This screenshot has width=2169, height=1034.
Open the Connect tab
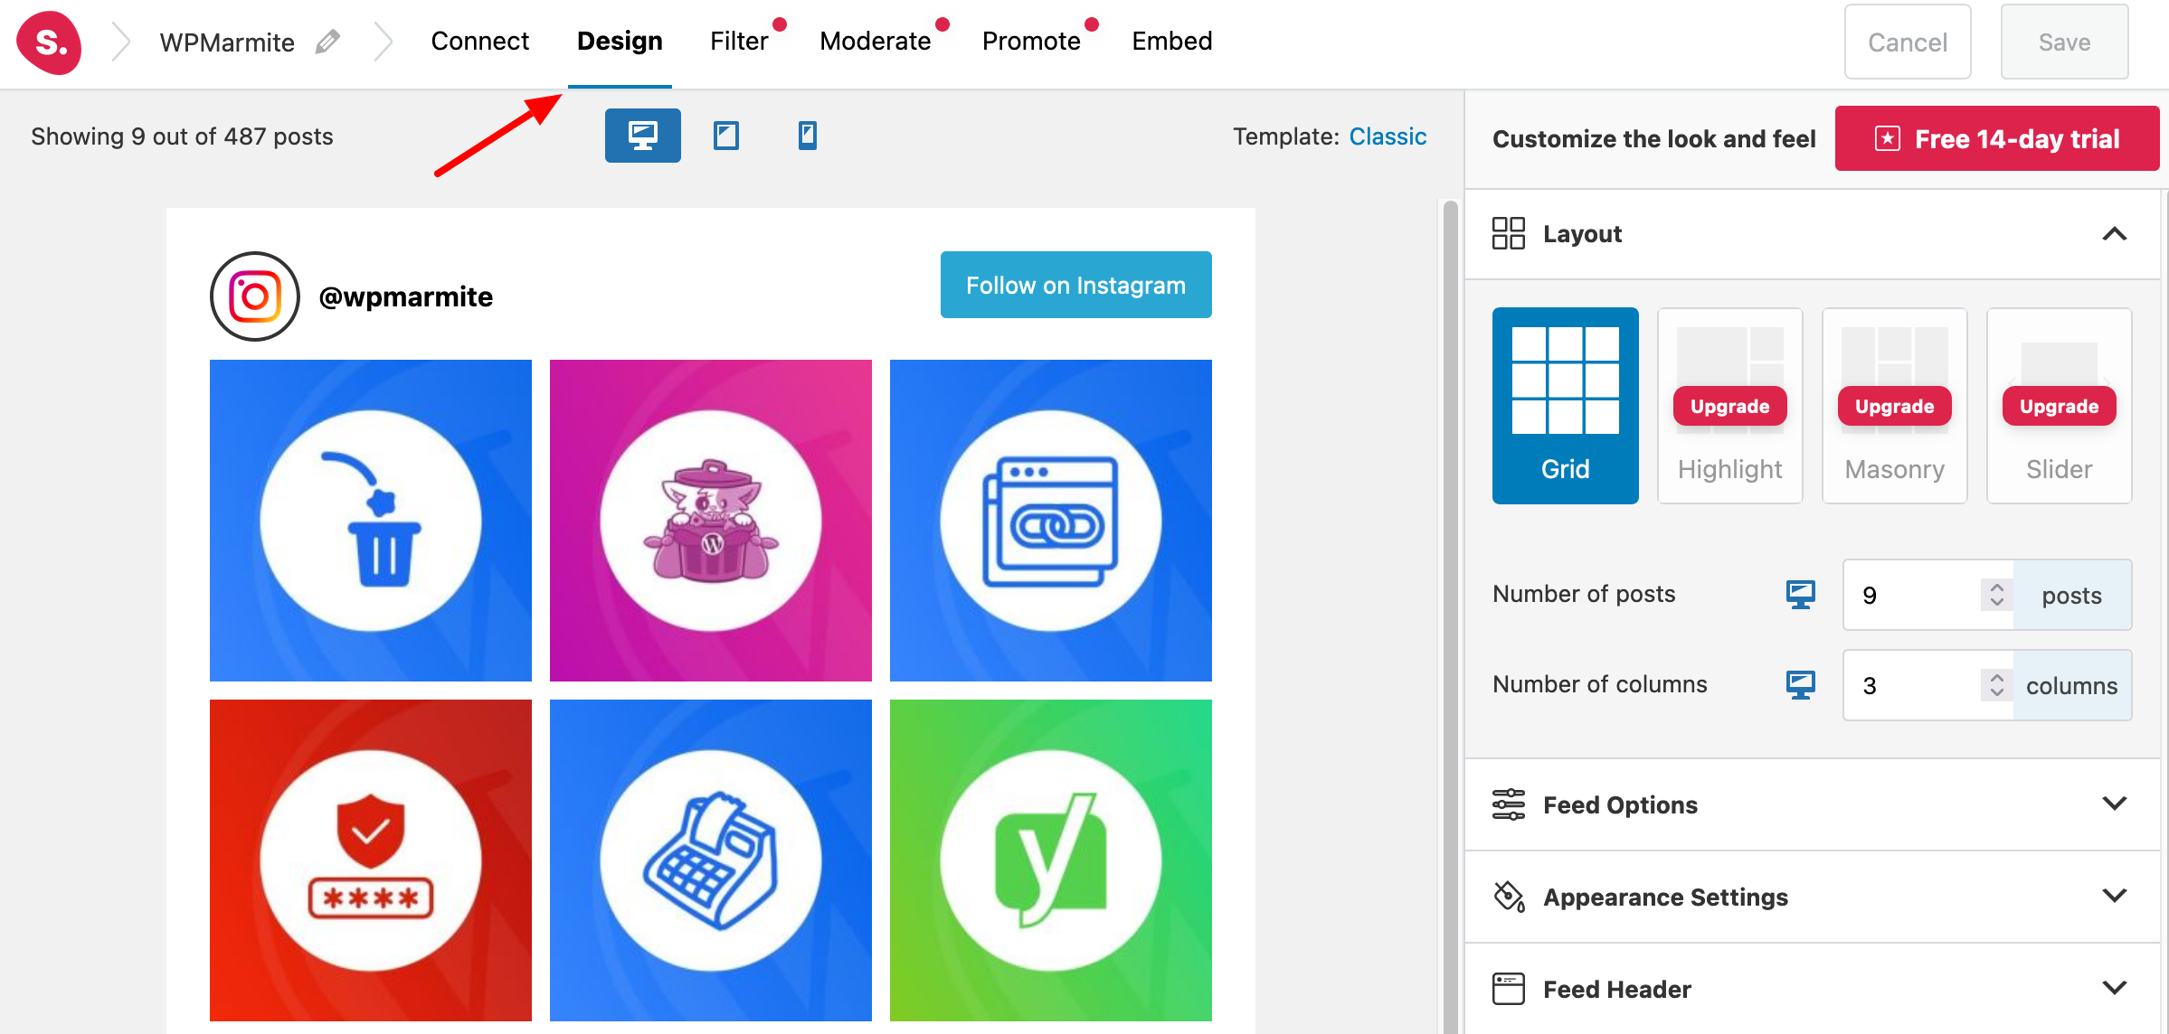479,42
